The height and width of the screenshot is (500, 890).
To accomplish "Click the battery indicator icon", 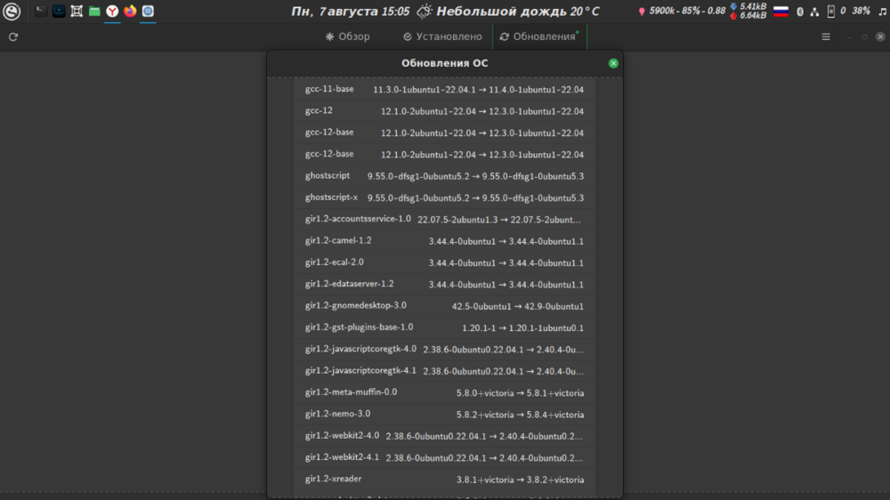I will point(831,12).
